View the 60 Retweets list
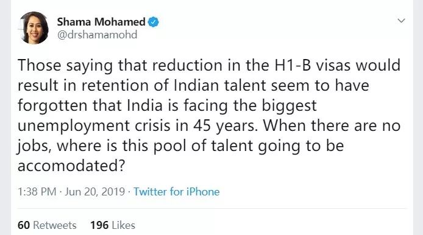The width and height of the screenshot is (423, 235). coord(47,225)
